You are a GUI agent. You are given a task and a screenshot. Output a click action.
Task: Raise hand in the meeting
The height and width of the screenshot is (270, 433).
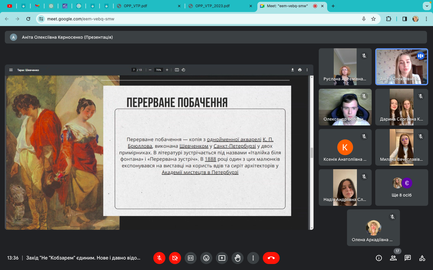tap(238, 258)
